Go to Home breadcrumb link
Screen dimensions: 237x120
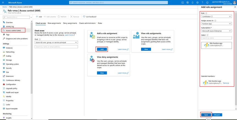[x=4, y=7]
